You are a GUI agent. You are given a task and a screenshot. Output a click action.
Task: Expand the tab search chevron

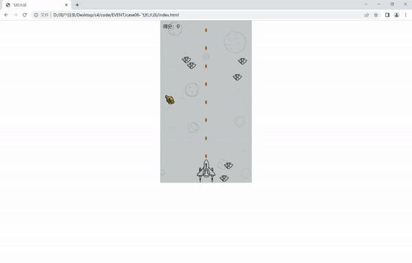coord(366,4)
